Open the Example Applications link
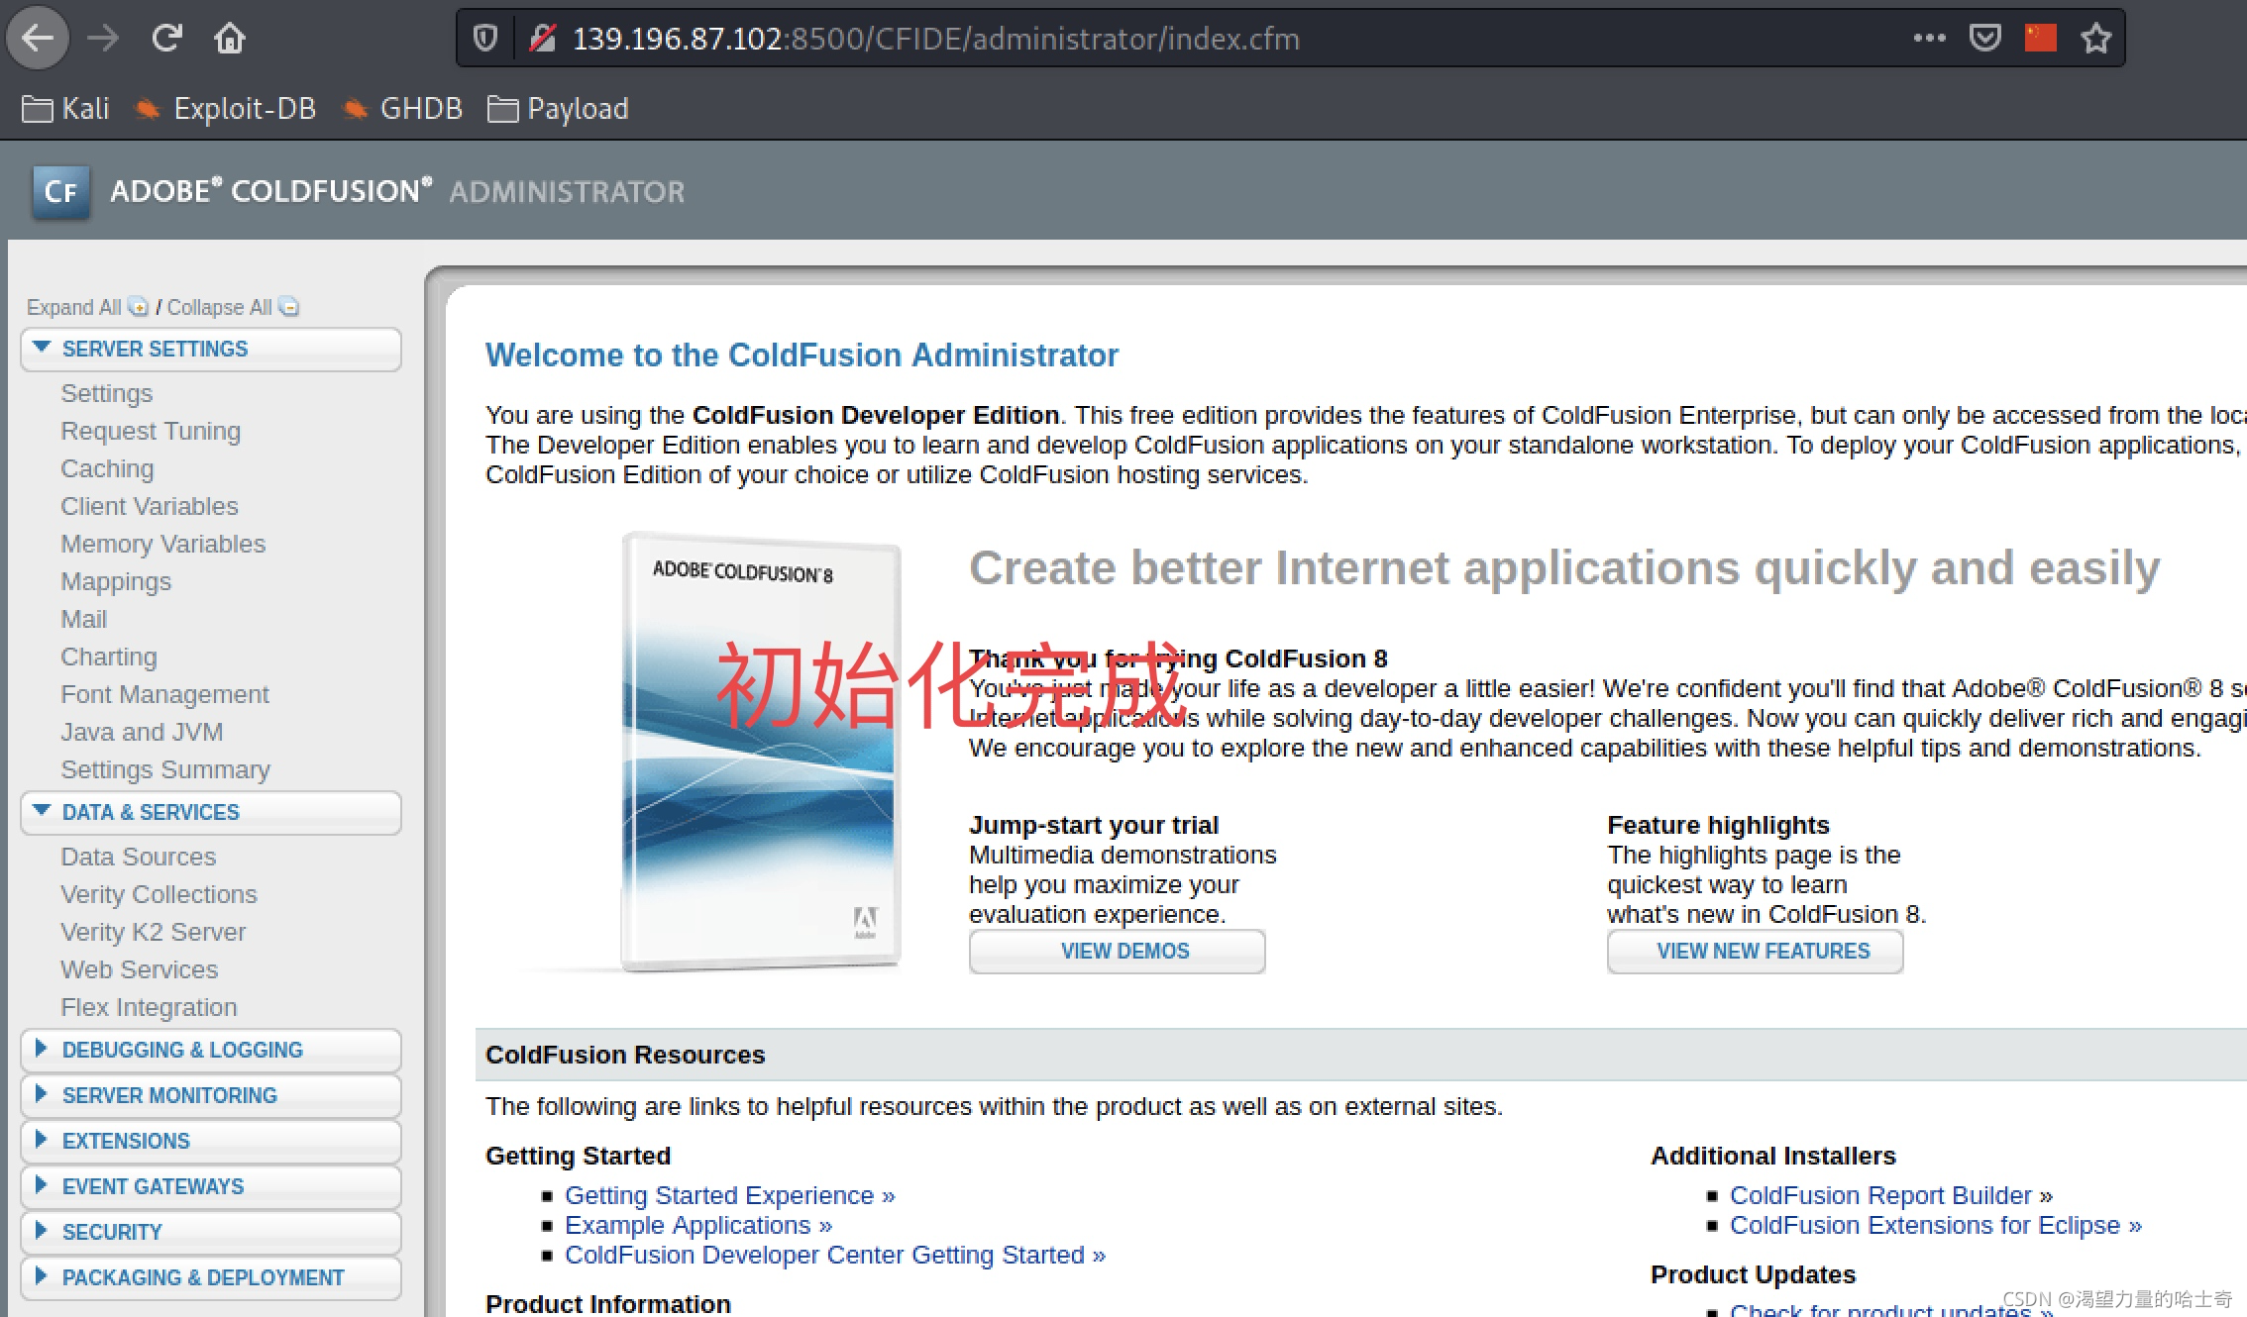2247x1317 pixels. [698, 1225]
